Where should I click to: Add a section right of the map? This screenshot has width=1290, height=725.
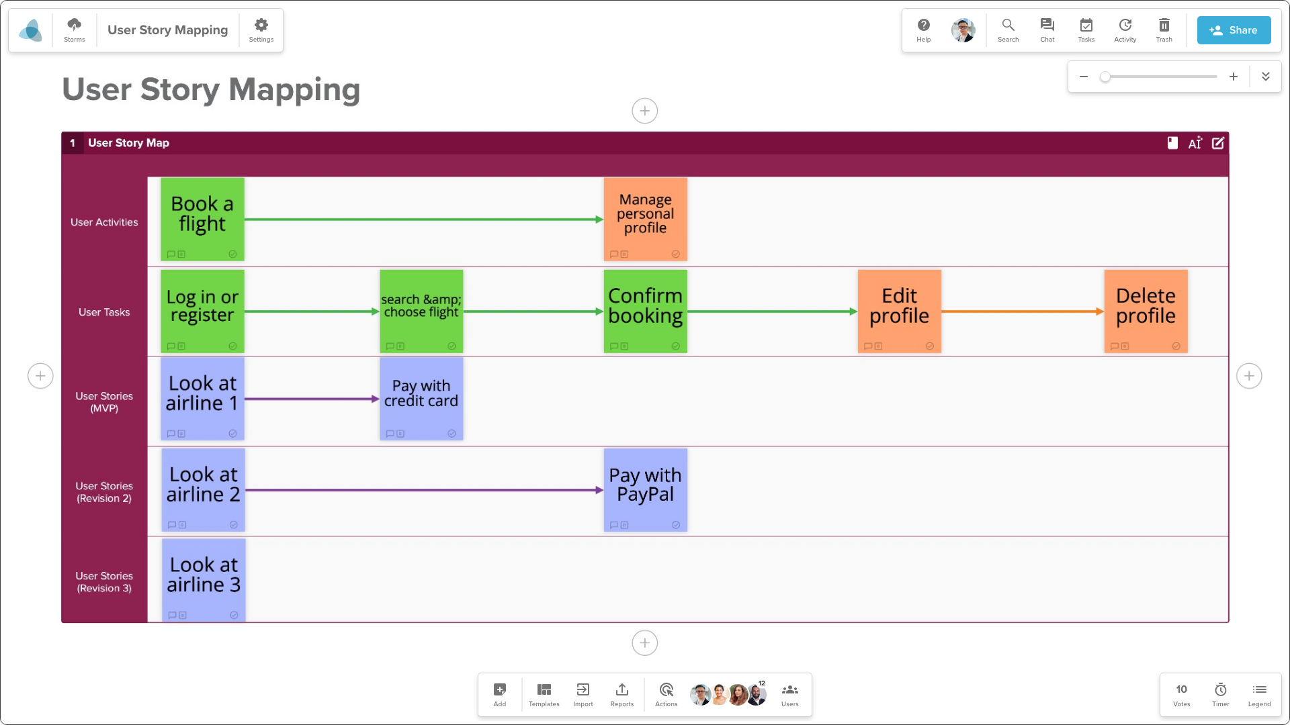click(1249, 376)
